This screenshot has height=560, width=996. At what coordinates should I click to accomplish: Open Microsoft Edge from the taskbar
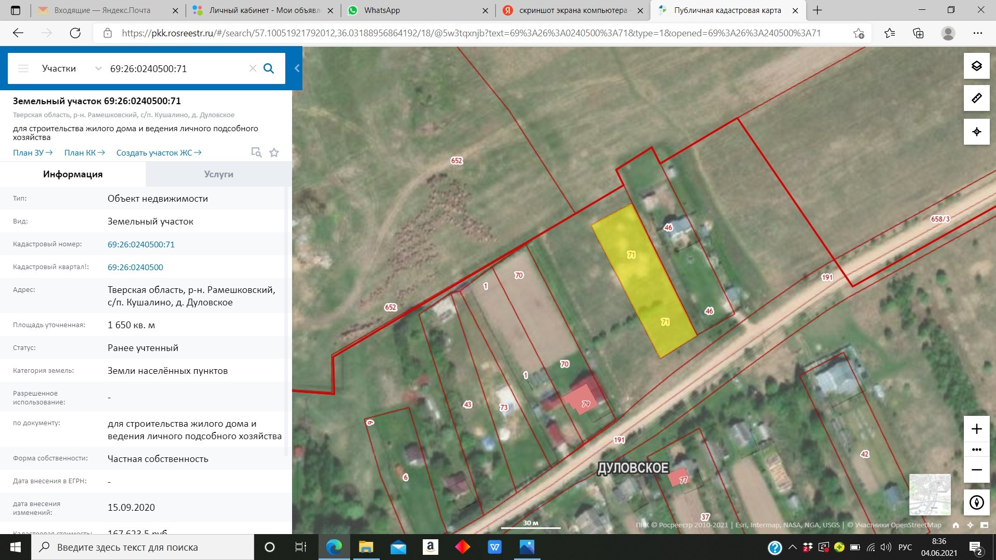click(x=334, y=547)
